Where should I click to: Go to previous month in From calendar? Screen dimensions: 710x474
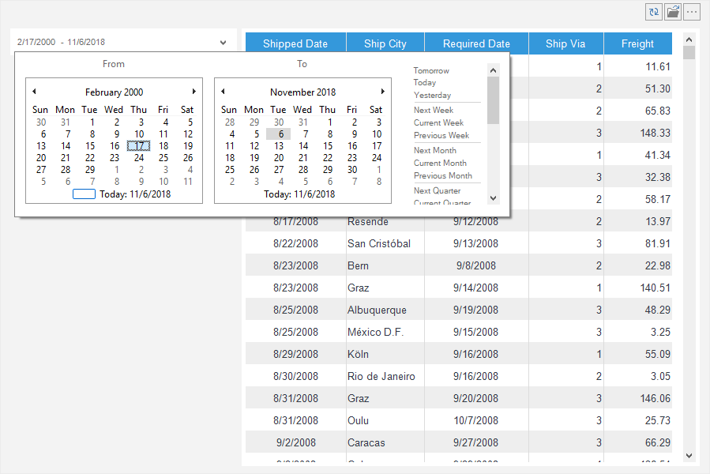34,92
